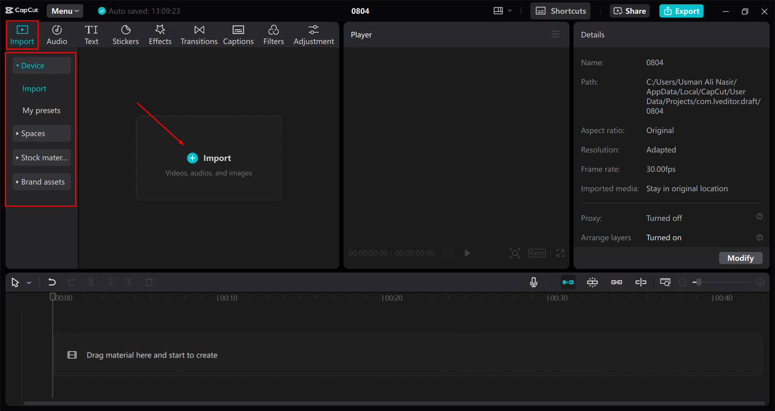775x411 pixels.
Task: Click the Modify button in Details
Action: pyautogui.click(x=740, y=258)
